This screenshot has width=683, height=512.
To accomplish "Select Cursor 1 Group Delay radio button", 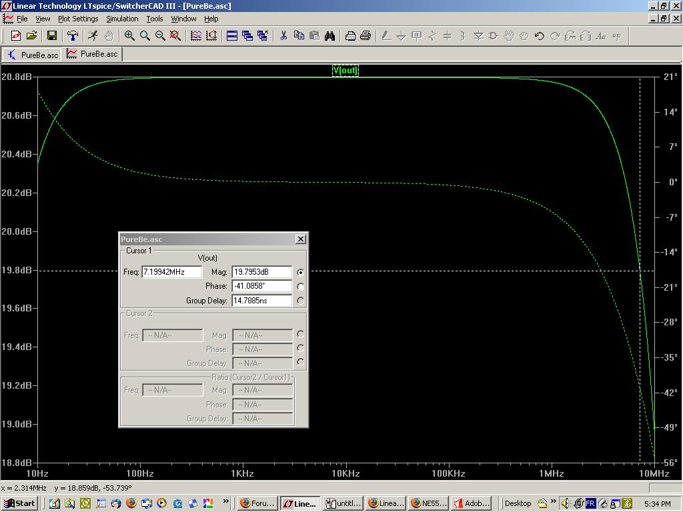I will click(x=300, y=301).
